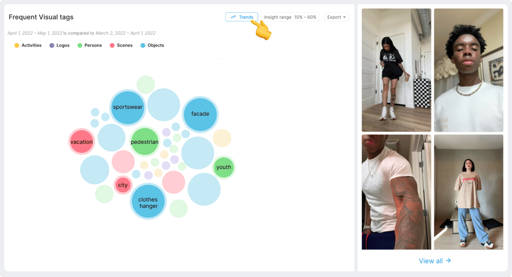Select the sportswear bubble

128,107
